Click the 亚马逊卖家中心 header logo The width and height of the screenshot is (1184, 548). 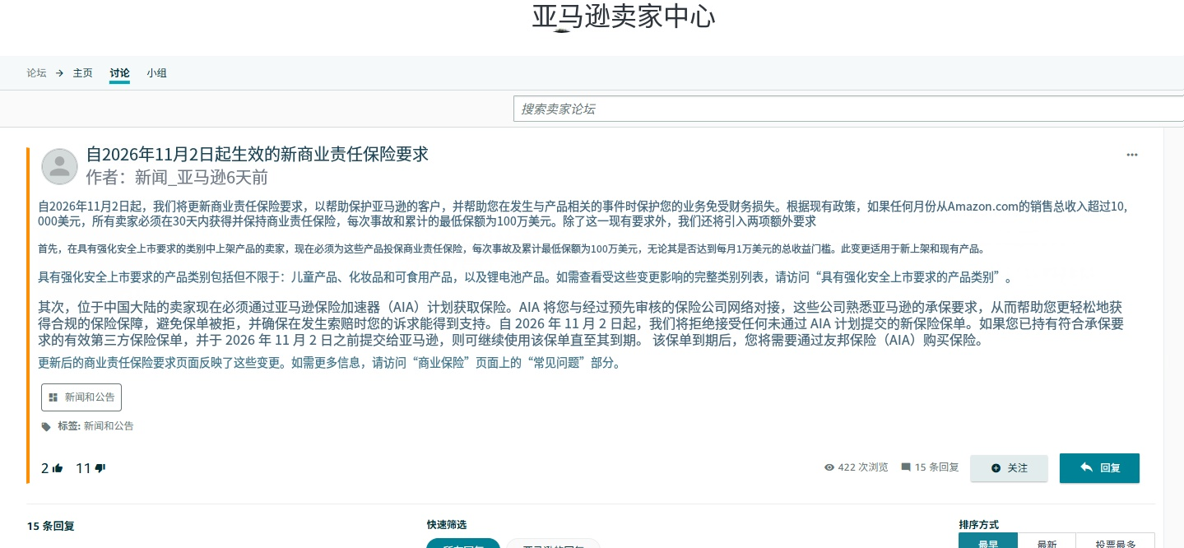[623, 17]
